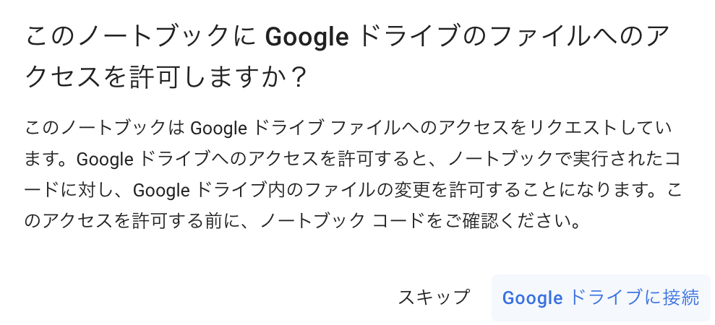
Task: Allow access via the blue connect button
Action: pos(601,298)
